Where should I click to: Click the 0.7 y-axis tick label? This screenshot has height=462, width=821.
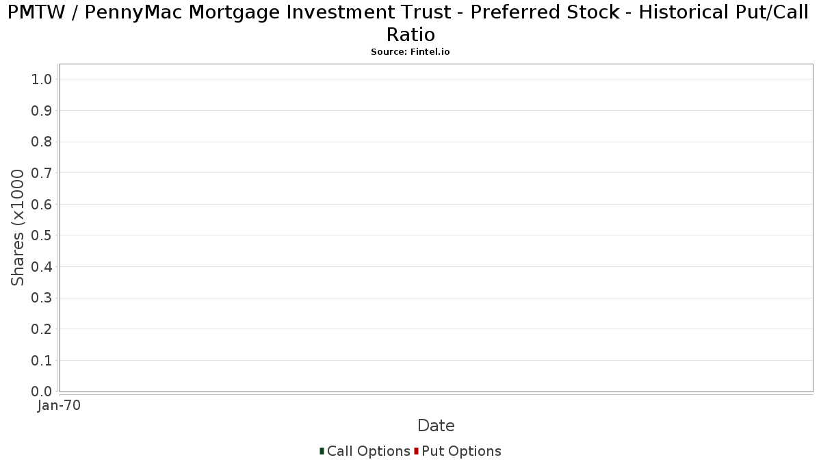[x=42, y=173]
